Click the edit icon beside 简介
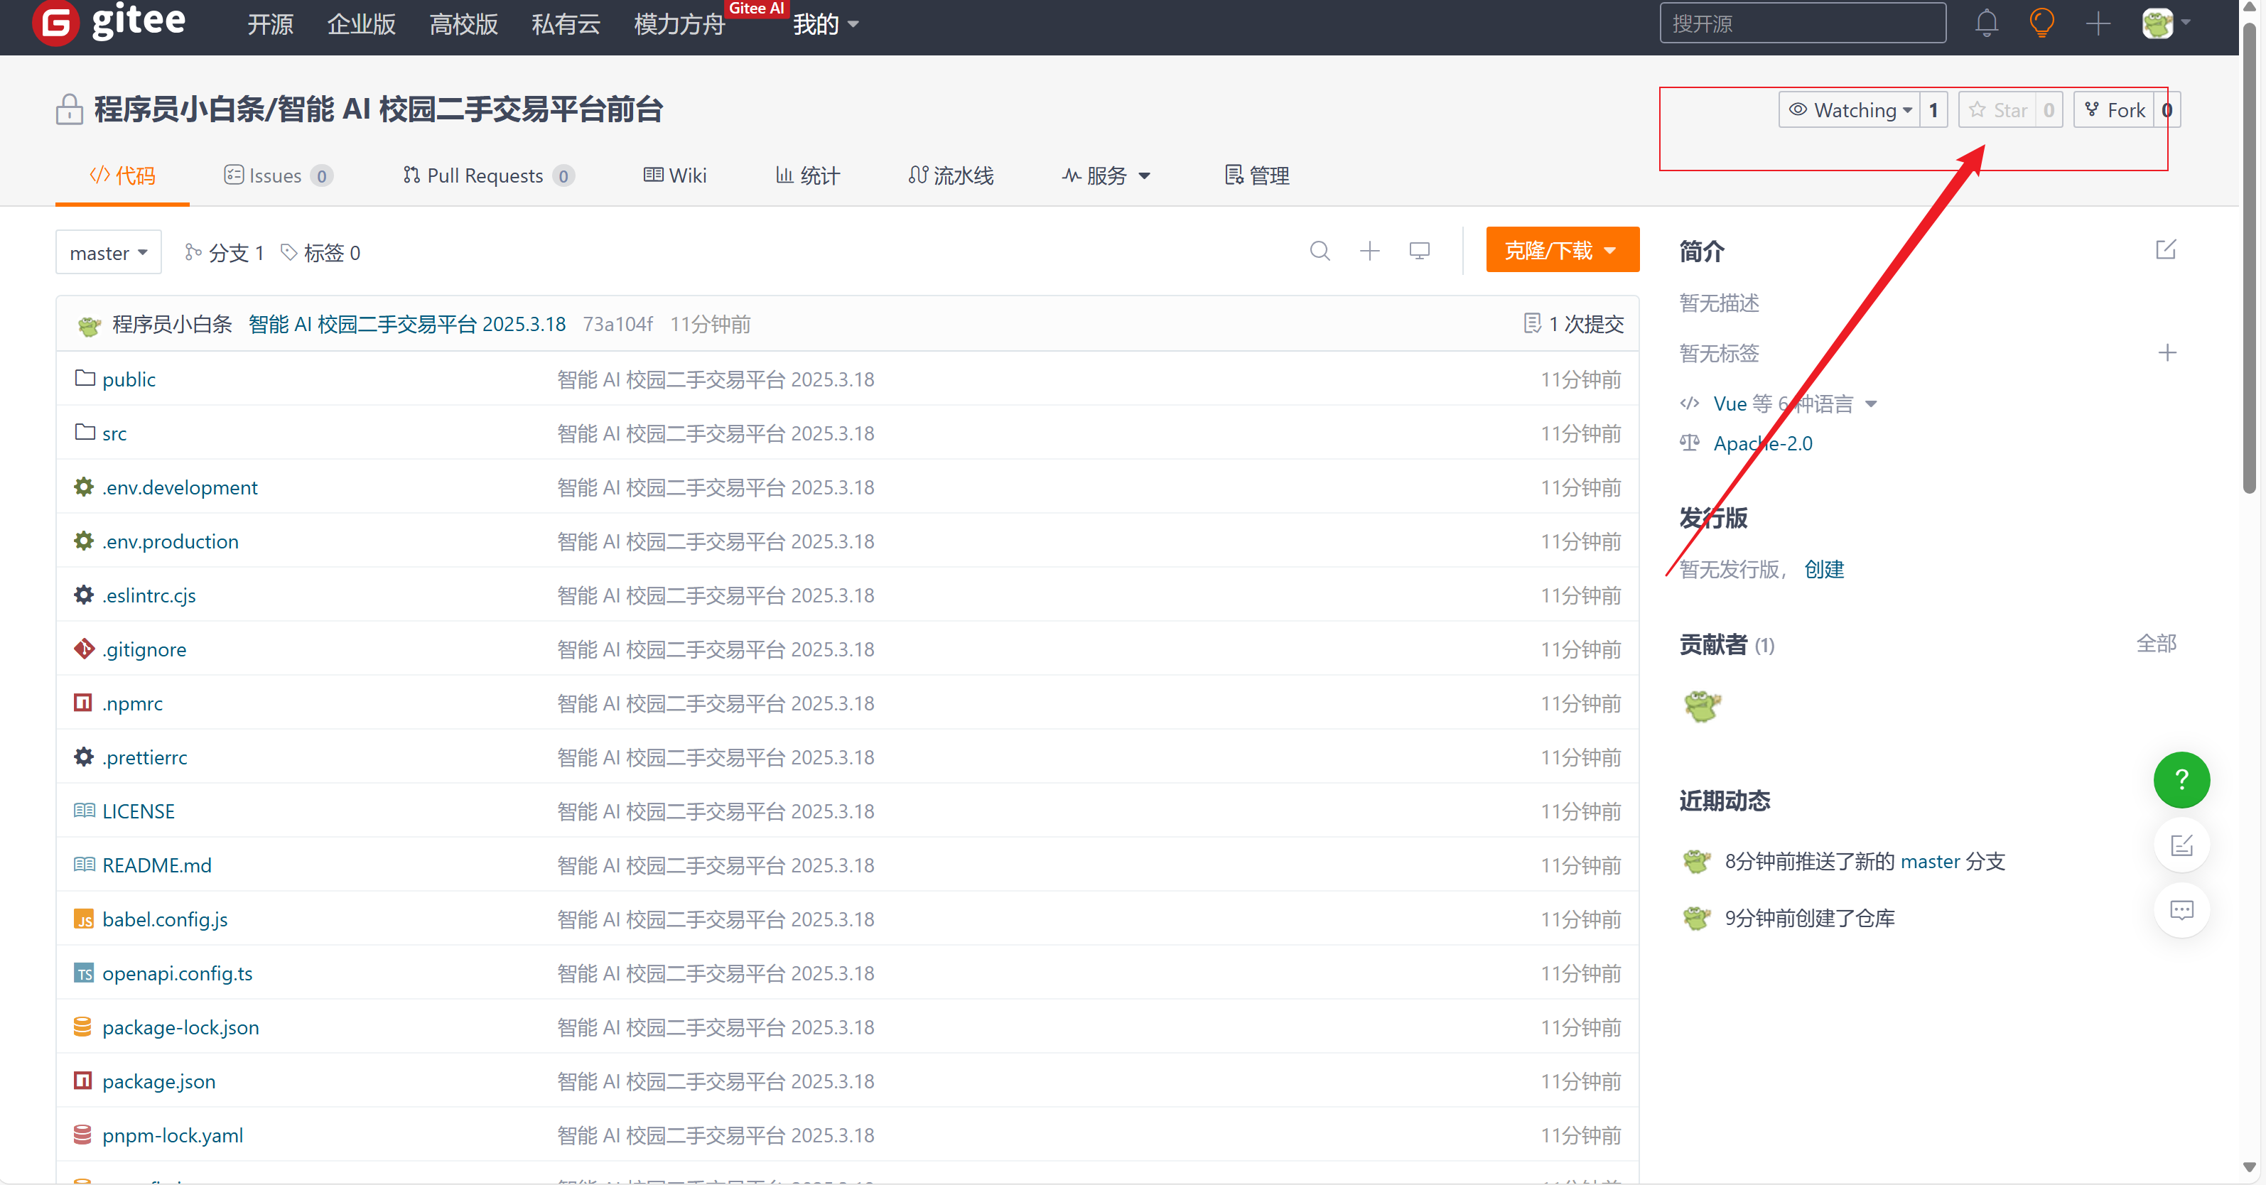This screenshot has height=1185, width=2266. tap(2165, 250)
